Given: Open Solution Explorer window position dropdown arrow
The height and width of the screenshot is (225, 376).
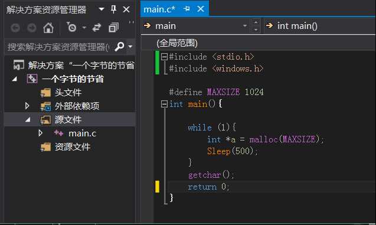Looking at the screenshot, I should [x=102, y=9].
